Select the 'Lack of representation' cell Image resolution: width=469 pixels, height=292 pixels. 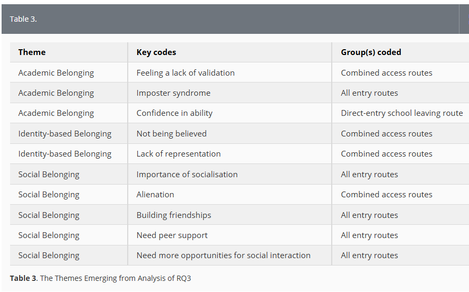pos(179,154)
